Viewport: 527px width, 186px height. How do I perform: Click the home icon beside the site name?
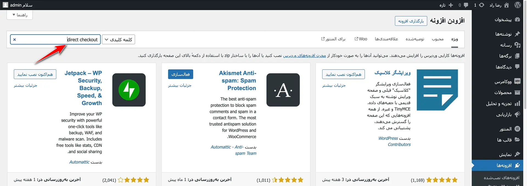(506, 5)
